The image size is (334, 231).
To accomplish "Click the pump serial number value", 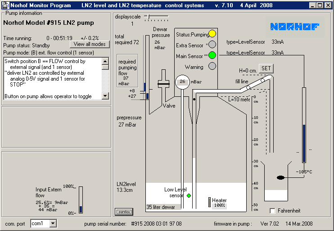I will point(157,224).
